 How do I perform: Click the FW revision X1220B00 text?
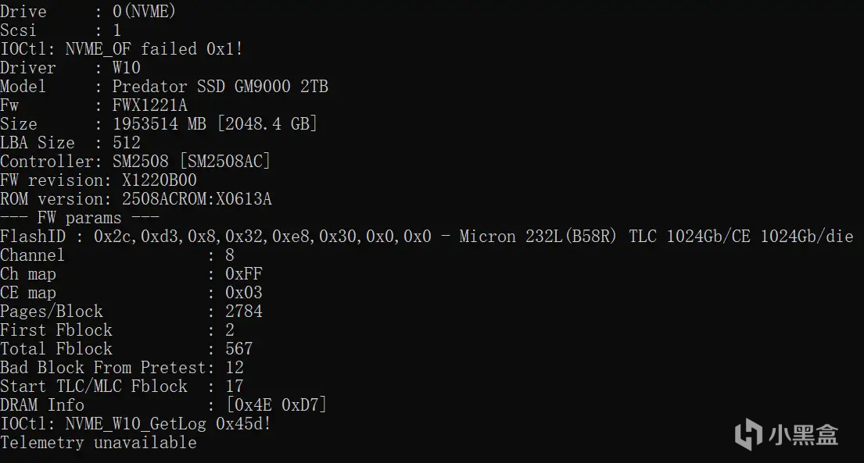coord(159,180)
